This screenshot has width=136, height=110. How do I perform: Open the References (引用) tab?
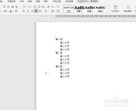tap(21, 1)
